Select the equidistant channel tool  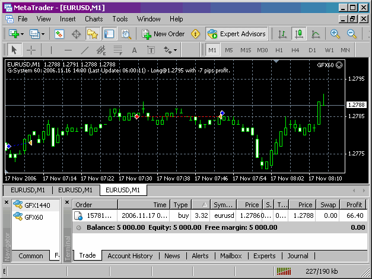click(x=101, y=50)
